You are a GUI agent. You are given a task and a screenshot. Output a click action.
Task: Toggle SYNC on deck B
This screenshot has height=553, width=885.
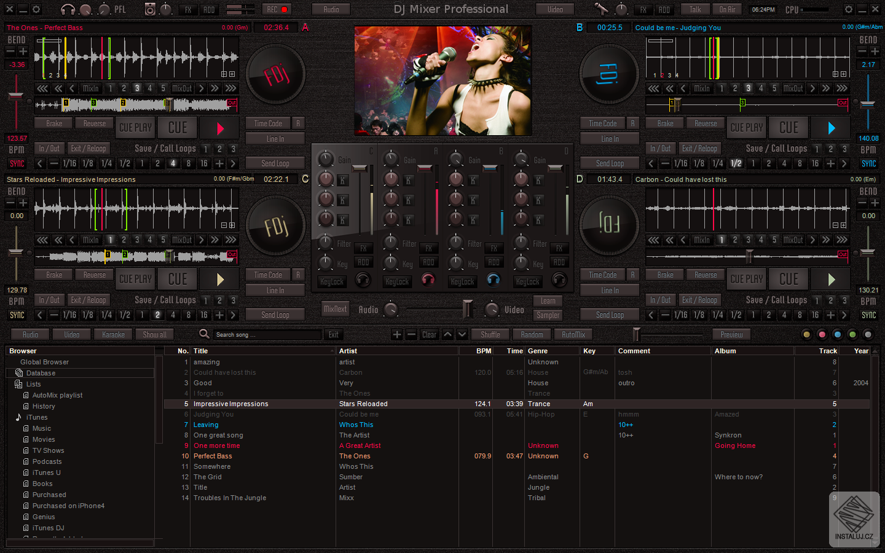click(x=868, y=163)
